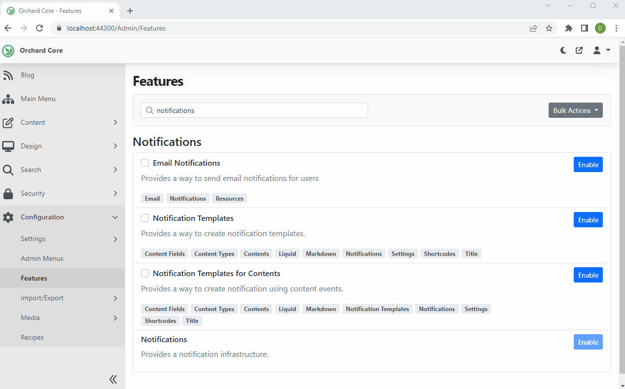This screenshot has width=625, height=389.
Task: Open the Bulk Actions dropdown
Action: pos(575,110)
